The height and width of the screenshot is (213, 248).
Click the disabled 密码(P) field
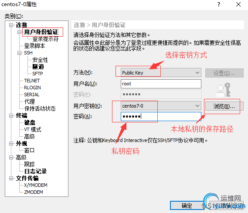click(161, 95)
